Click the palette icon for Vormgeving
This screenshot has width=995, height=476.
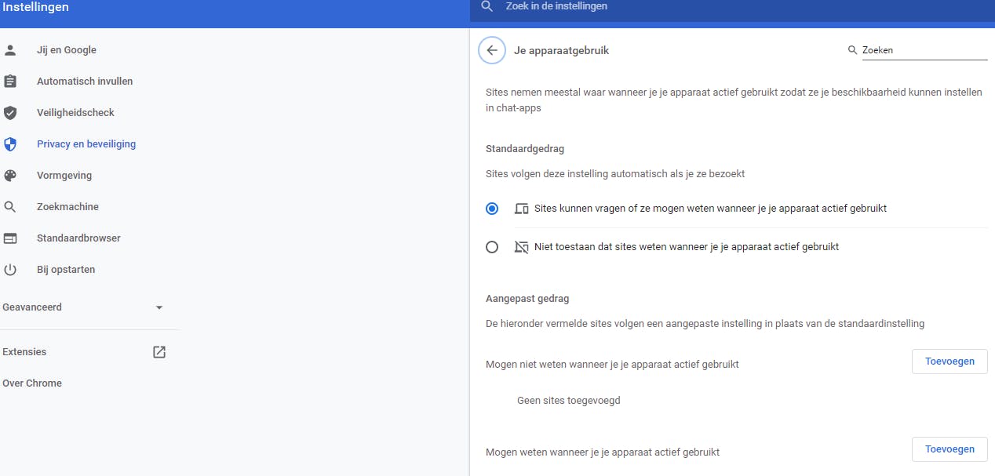pos(10,176)
